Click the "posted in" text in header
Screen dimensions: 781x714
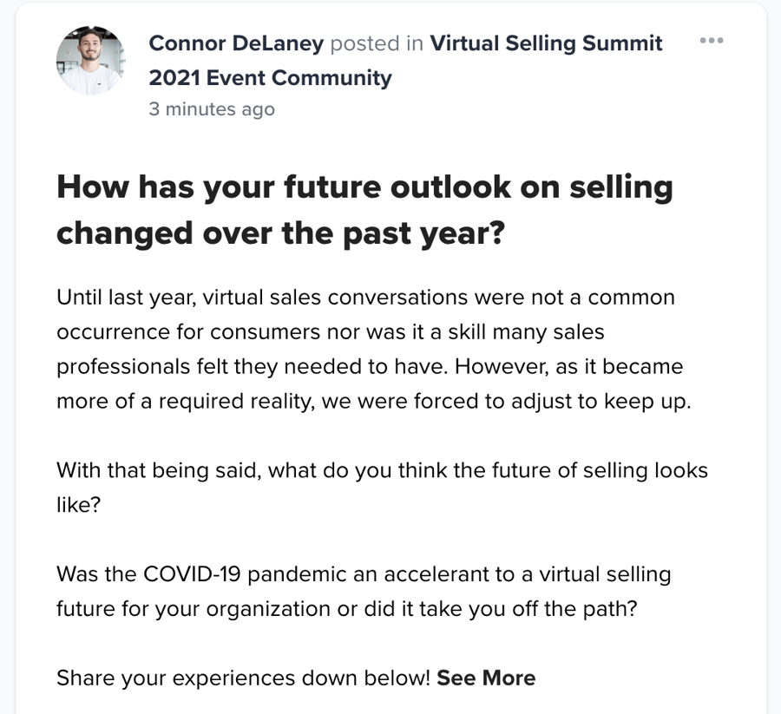coord(377,43)
